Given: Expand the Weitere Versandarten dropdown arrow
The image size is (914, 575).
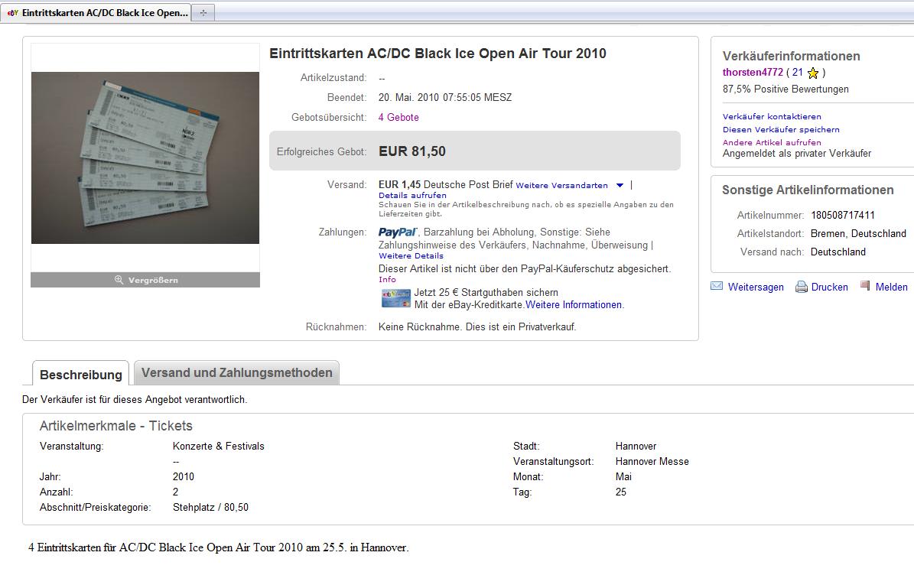Looking at the screenshot, I should pos(620,185).
